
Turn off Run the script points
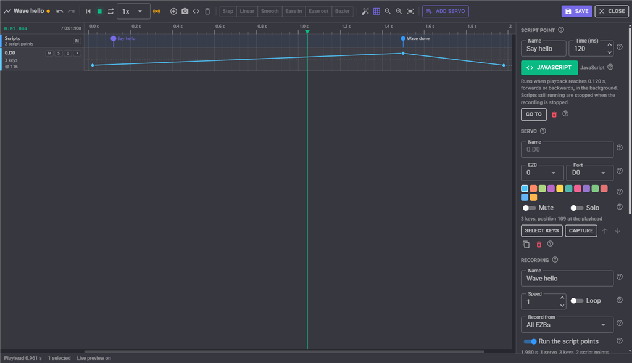[530, 341]
